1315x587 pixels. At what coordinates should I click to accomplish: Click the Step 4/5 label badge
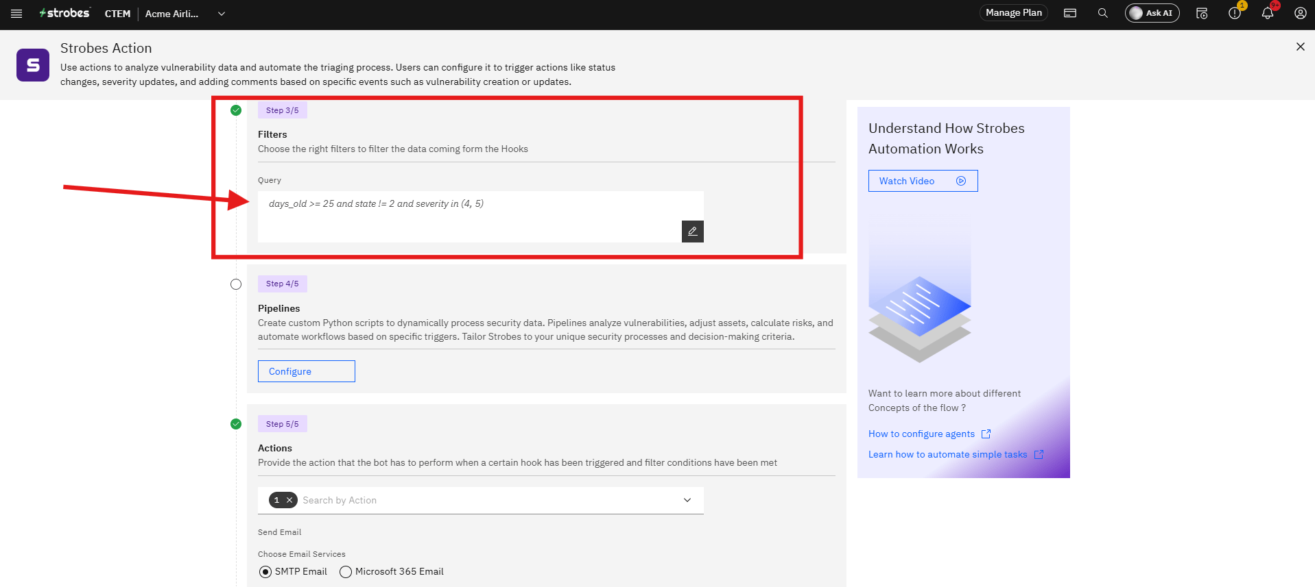[283, 284]
